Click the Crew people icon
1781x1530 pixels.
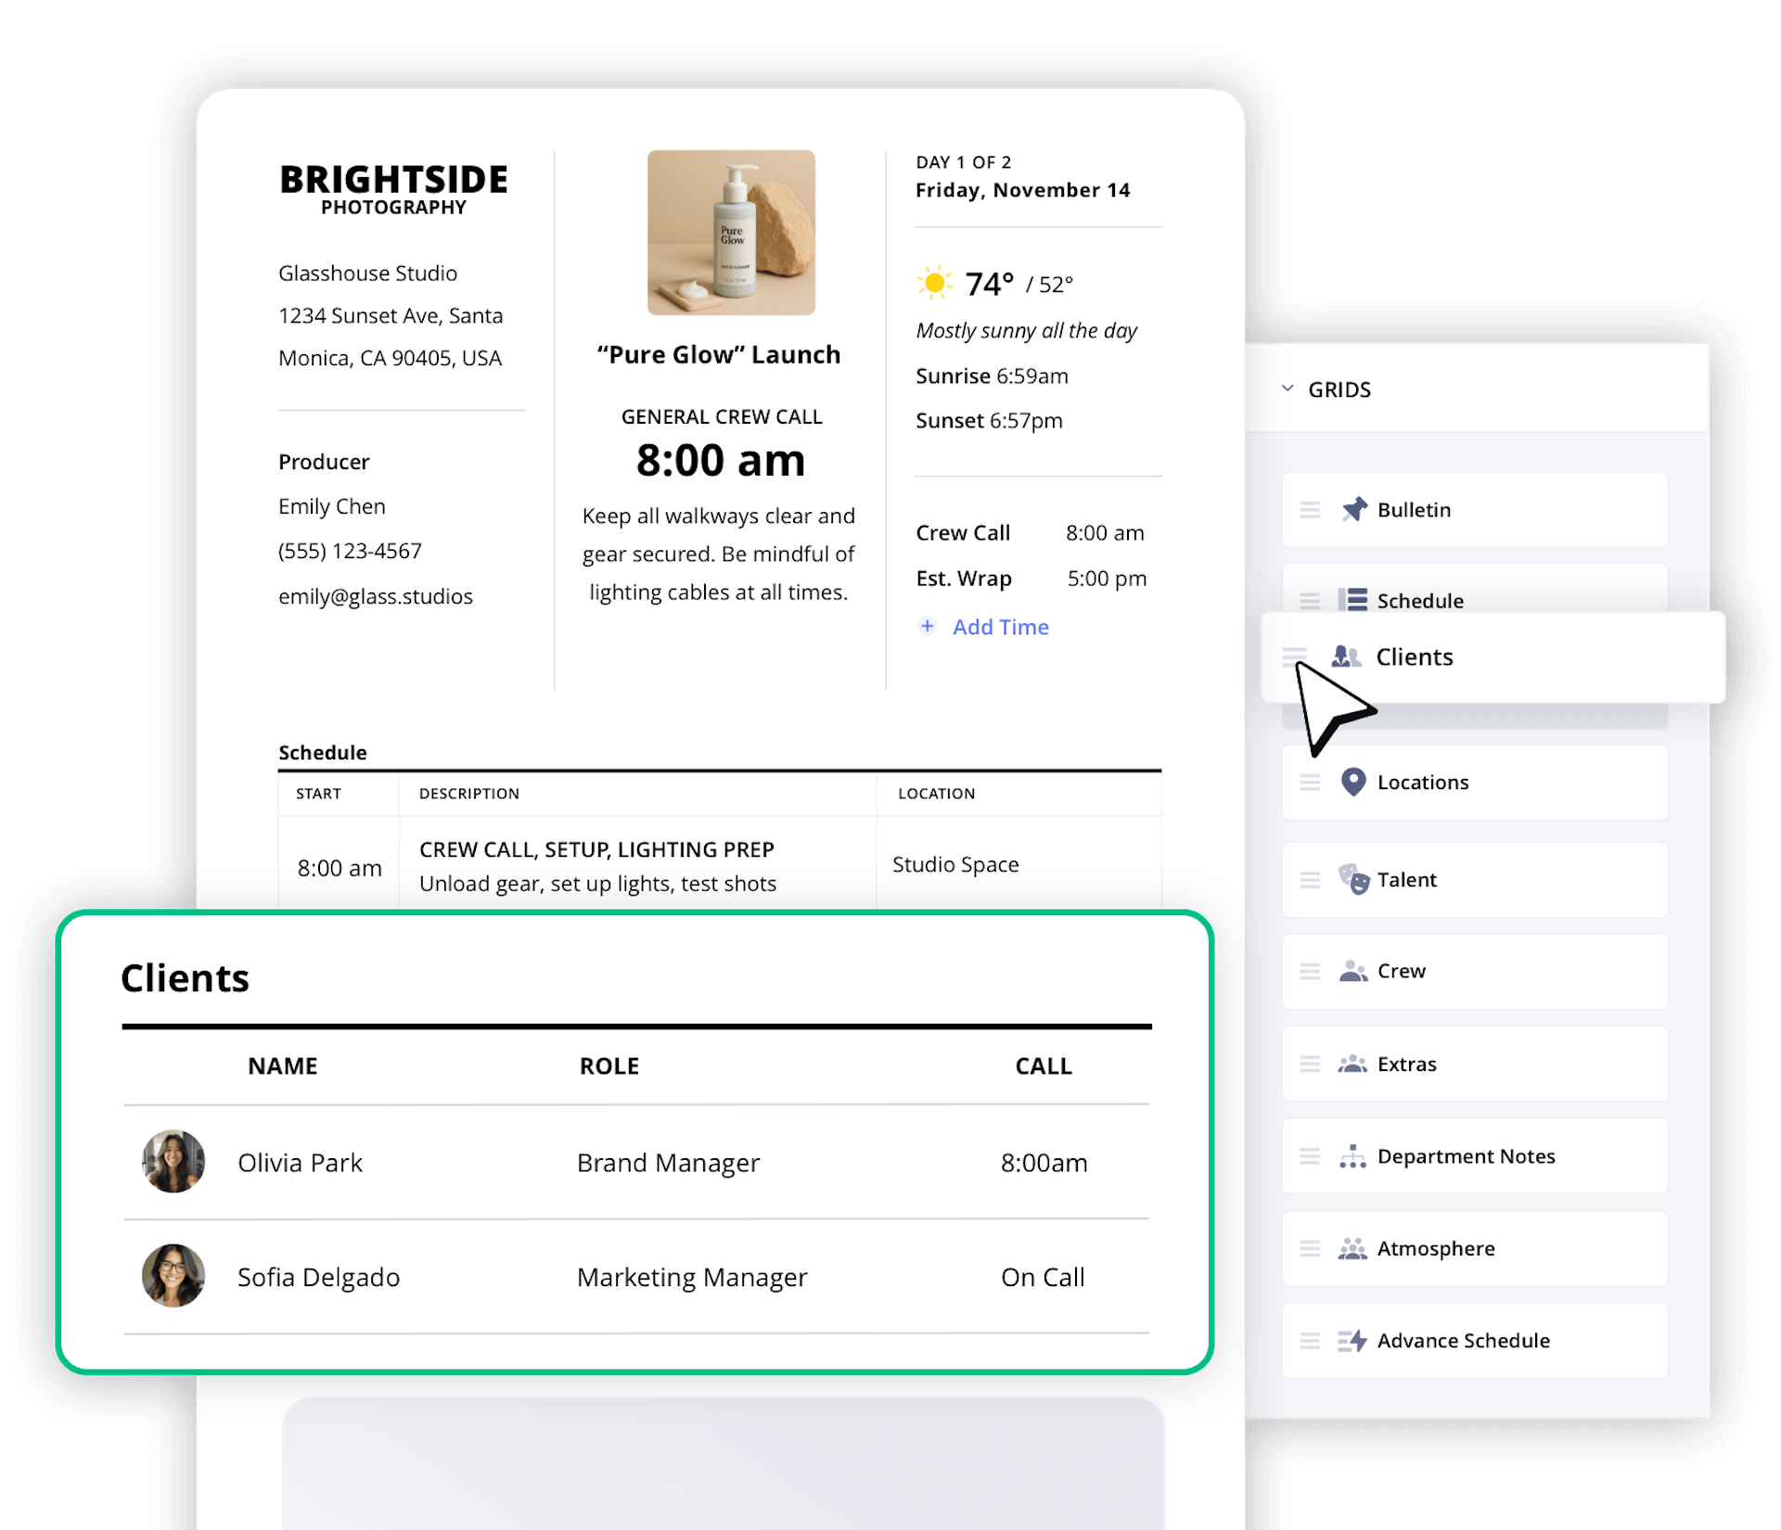tap(1353, 971)
